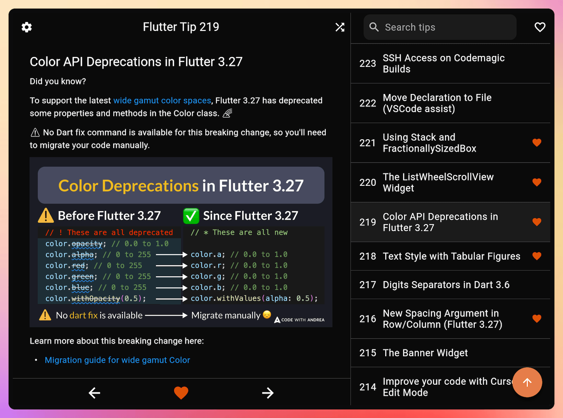Open the wide gamut color spaces link
The image size is (563, 418).
(x=162, y=100)
